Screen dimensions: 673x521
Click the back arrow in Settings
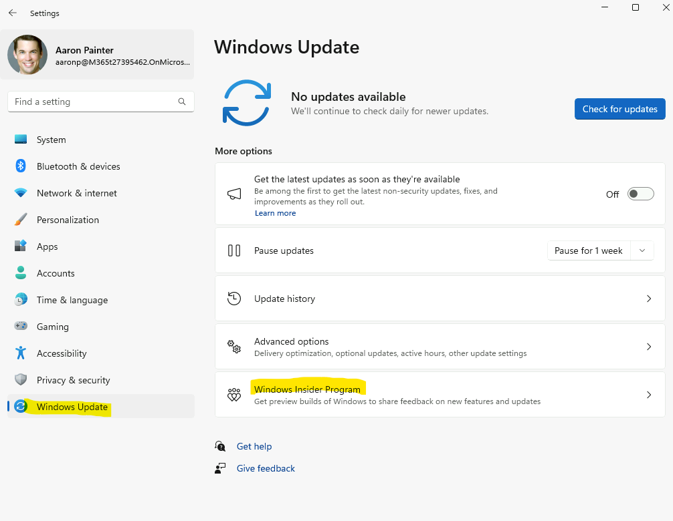point(13,13)
